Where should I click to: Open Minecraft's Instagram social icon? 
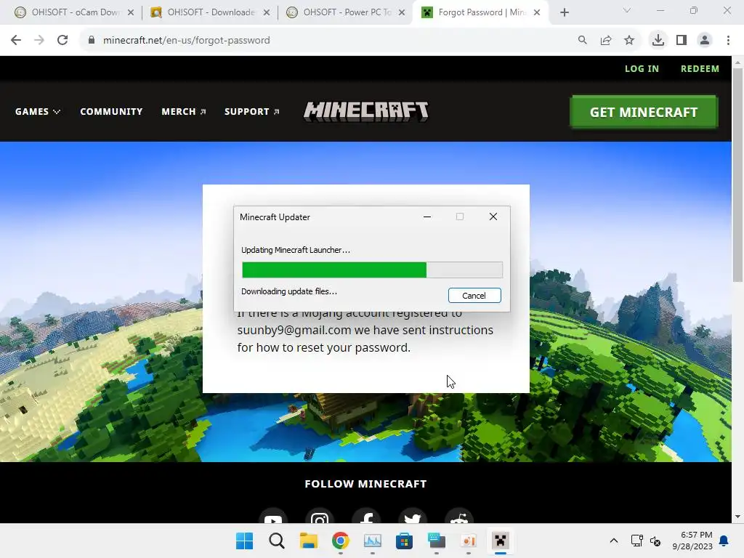(x=320, y=517)
